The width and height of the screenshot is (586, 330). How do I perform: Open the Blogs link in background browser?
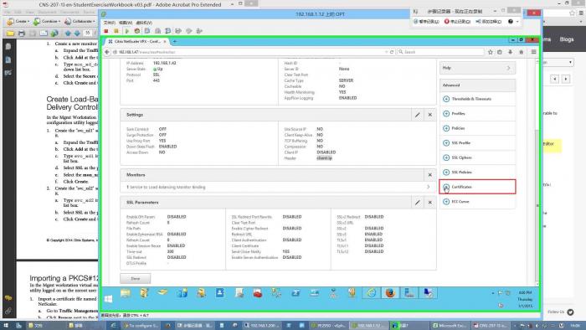tap(567, 39)
